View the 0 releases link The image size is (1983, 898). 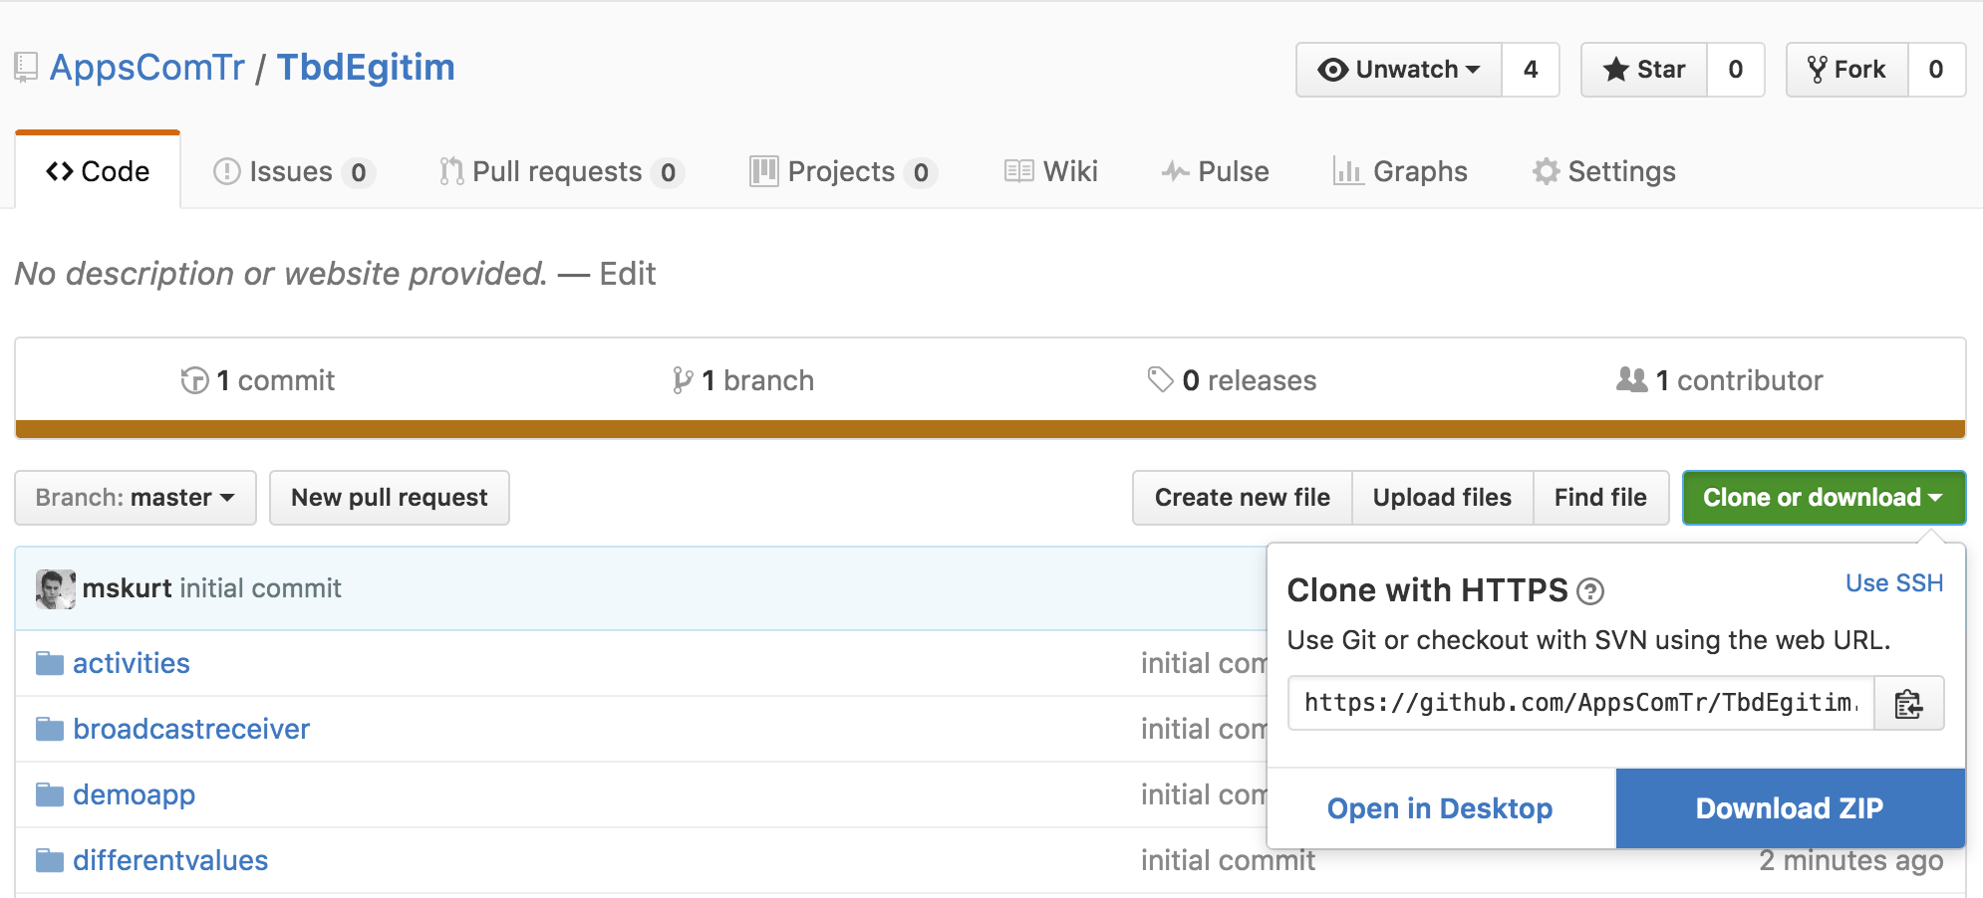pyautogui.click(x=1232, y=380)
